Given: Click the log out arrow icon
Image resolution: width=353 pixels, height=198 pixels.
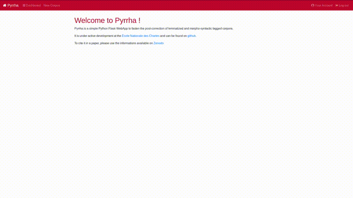Looking at the screenshot, I should [x=337, y=5].
